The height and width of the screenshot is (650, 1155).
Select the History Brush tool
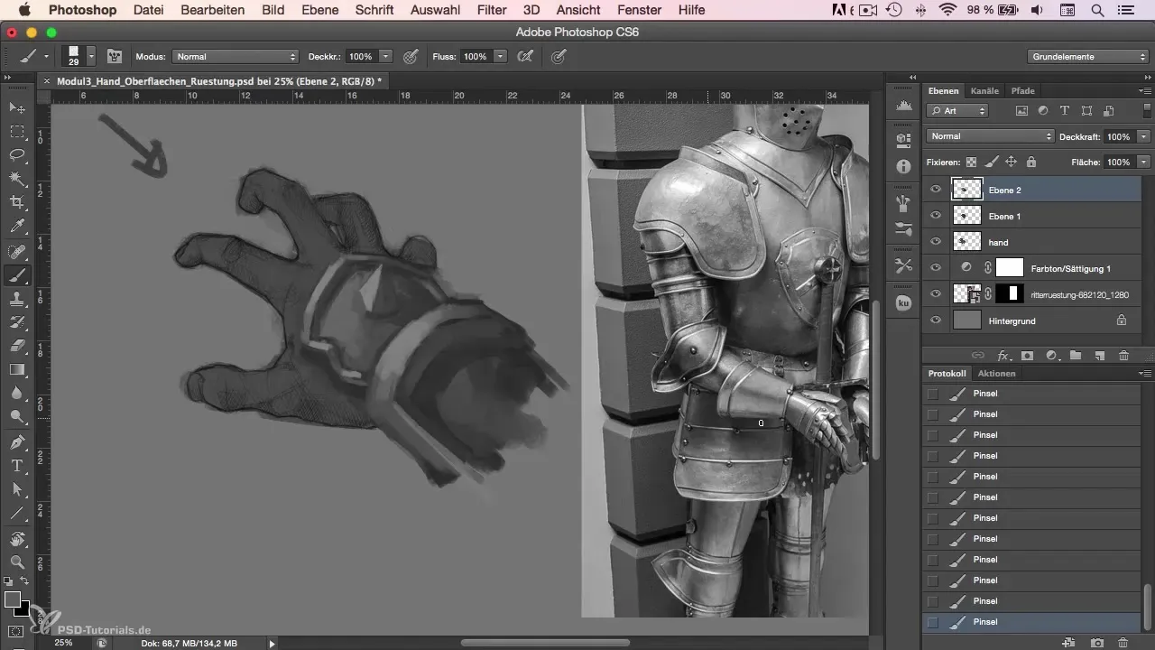point(16,321)
